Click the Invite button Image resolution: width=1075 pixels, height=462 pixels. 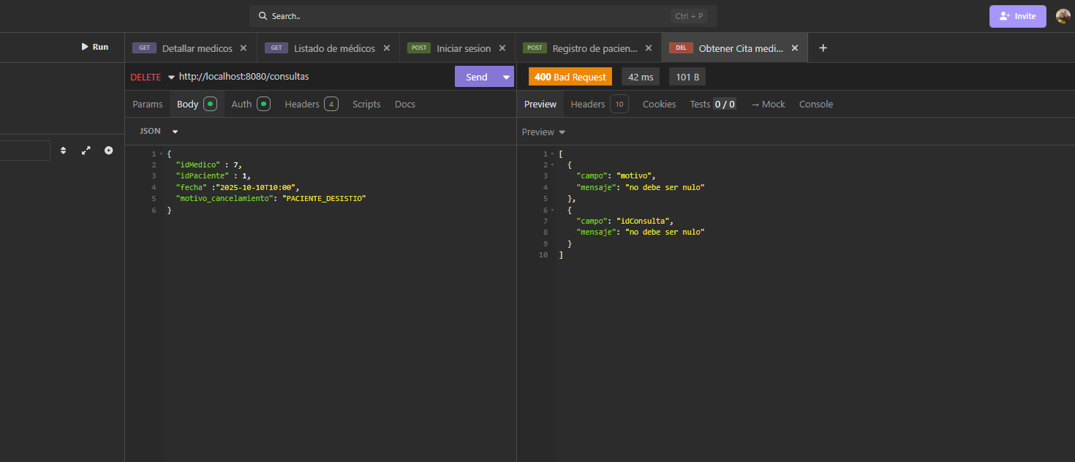(1018, 16)
